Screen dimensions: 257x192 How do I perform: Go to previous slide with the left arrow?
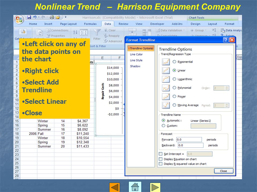(x=115, y=187)
